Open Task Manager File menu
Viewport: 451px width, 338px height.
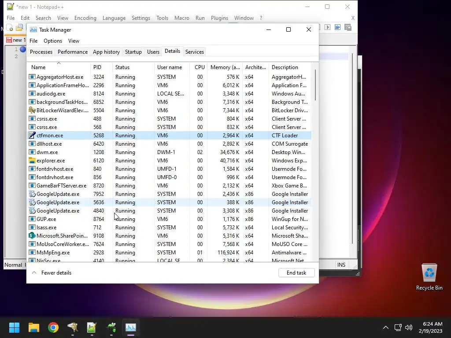tap(33, 41)
